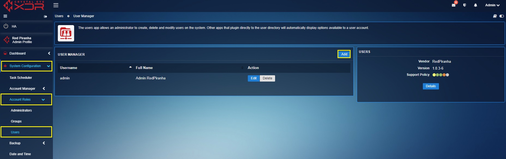Image resolution: width=506 pixels, height=159 pixels.
Task: Edit the admin user
Action: pos(254,78)
